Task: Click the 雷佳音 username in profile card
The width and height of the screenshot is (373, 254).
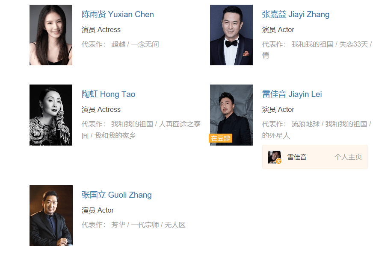Action: point(296,157)
